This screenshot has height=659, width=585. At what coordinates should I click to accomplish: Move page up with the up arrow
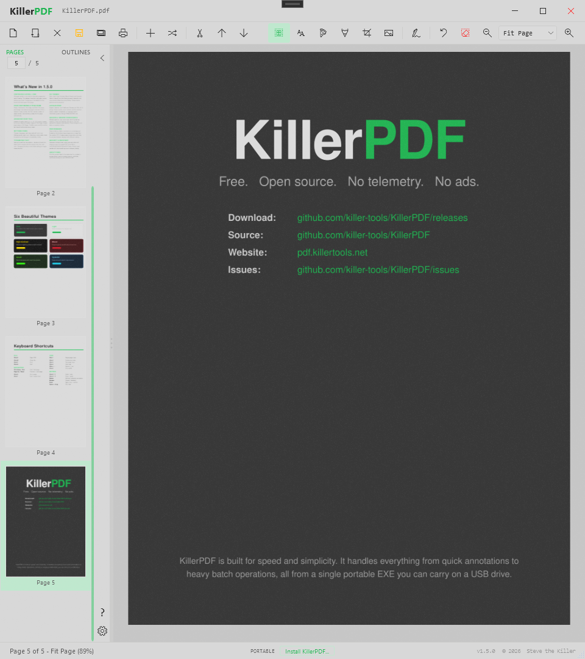[x=222, y=33]
